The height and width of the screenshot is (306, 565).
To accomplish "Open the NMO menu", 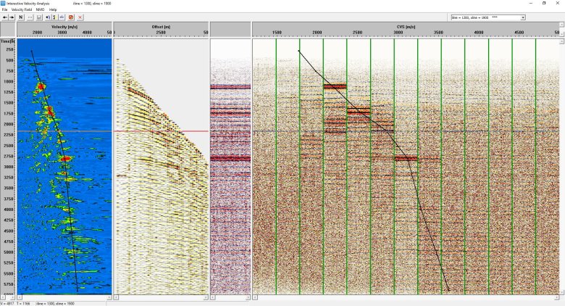I will [x=40, y=9].
